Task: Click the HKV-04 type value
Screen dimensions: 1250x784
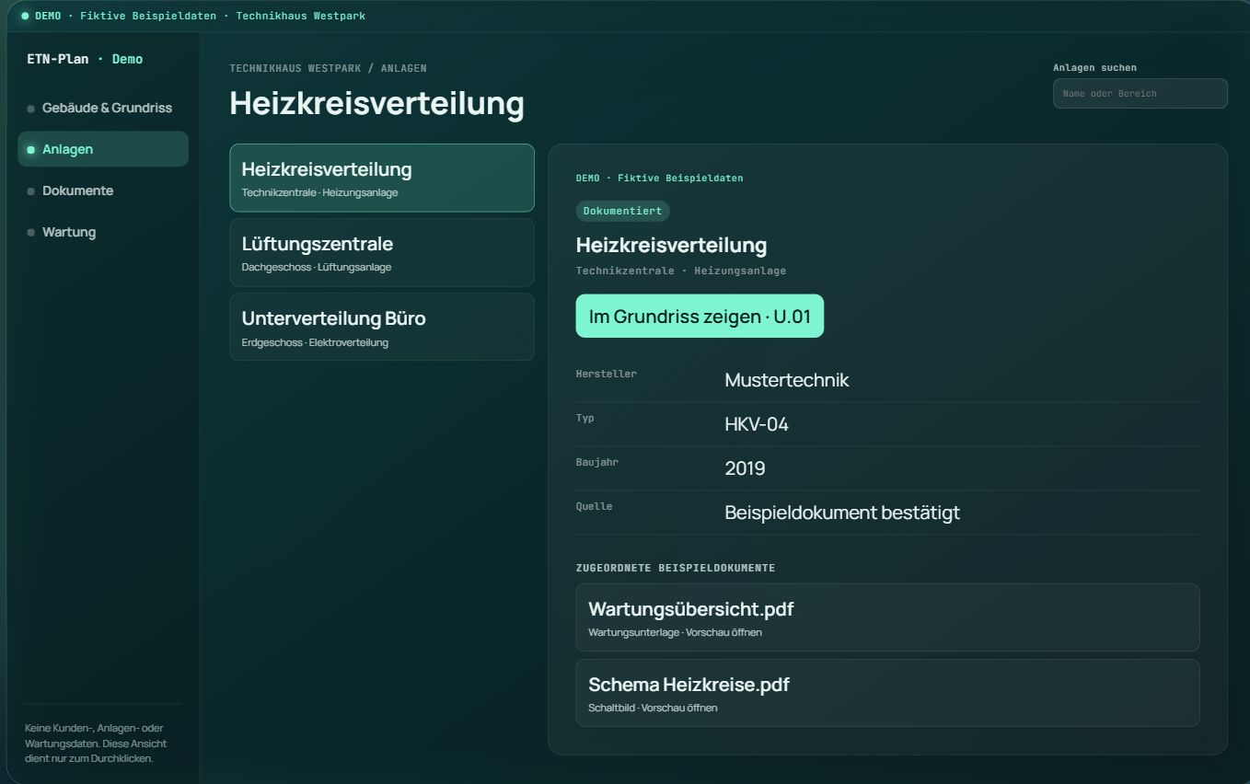Action: pos(757,424)
